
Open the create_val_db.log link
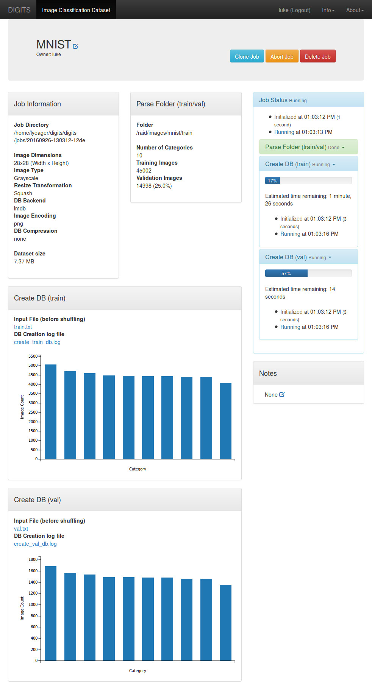pyautogui.click(x=35, y=544)
